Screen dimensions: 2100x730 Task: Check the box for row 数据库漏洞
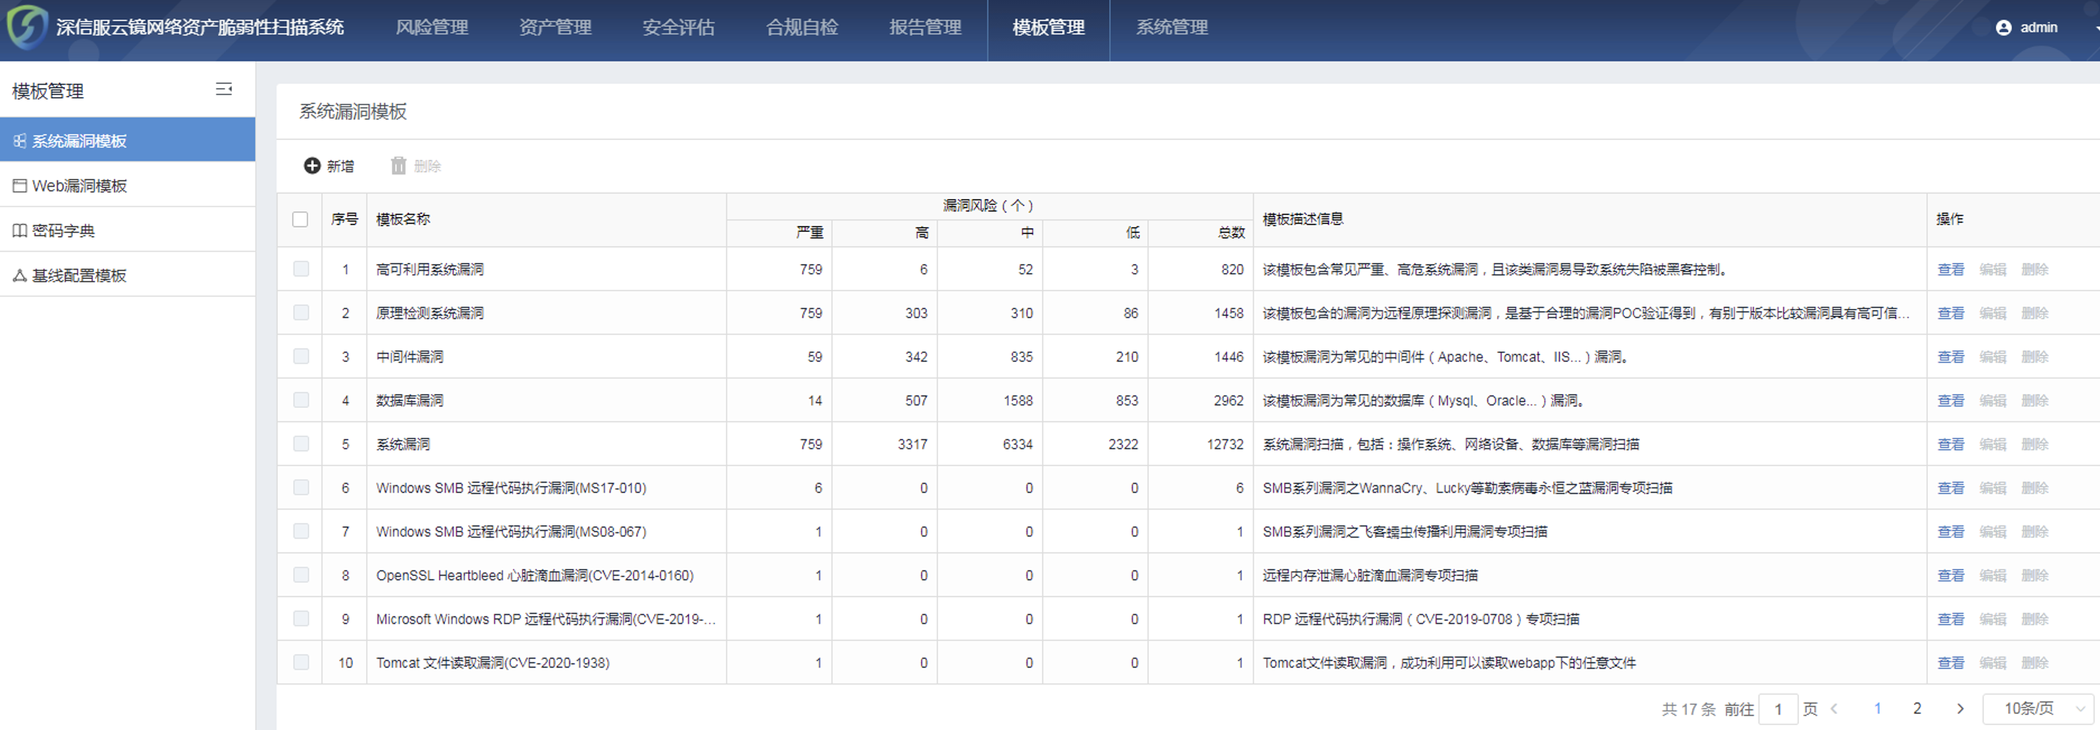point(301,400)
